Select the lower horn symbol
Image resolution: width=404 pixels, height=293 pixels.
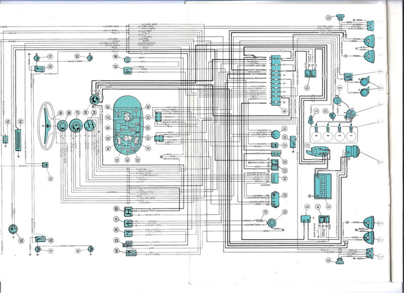click(365, 92)
